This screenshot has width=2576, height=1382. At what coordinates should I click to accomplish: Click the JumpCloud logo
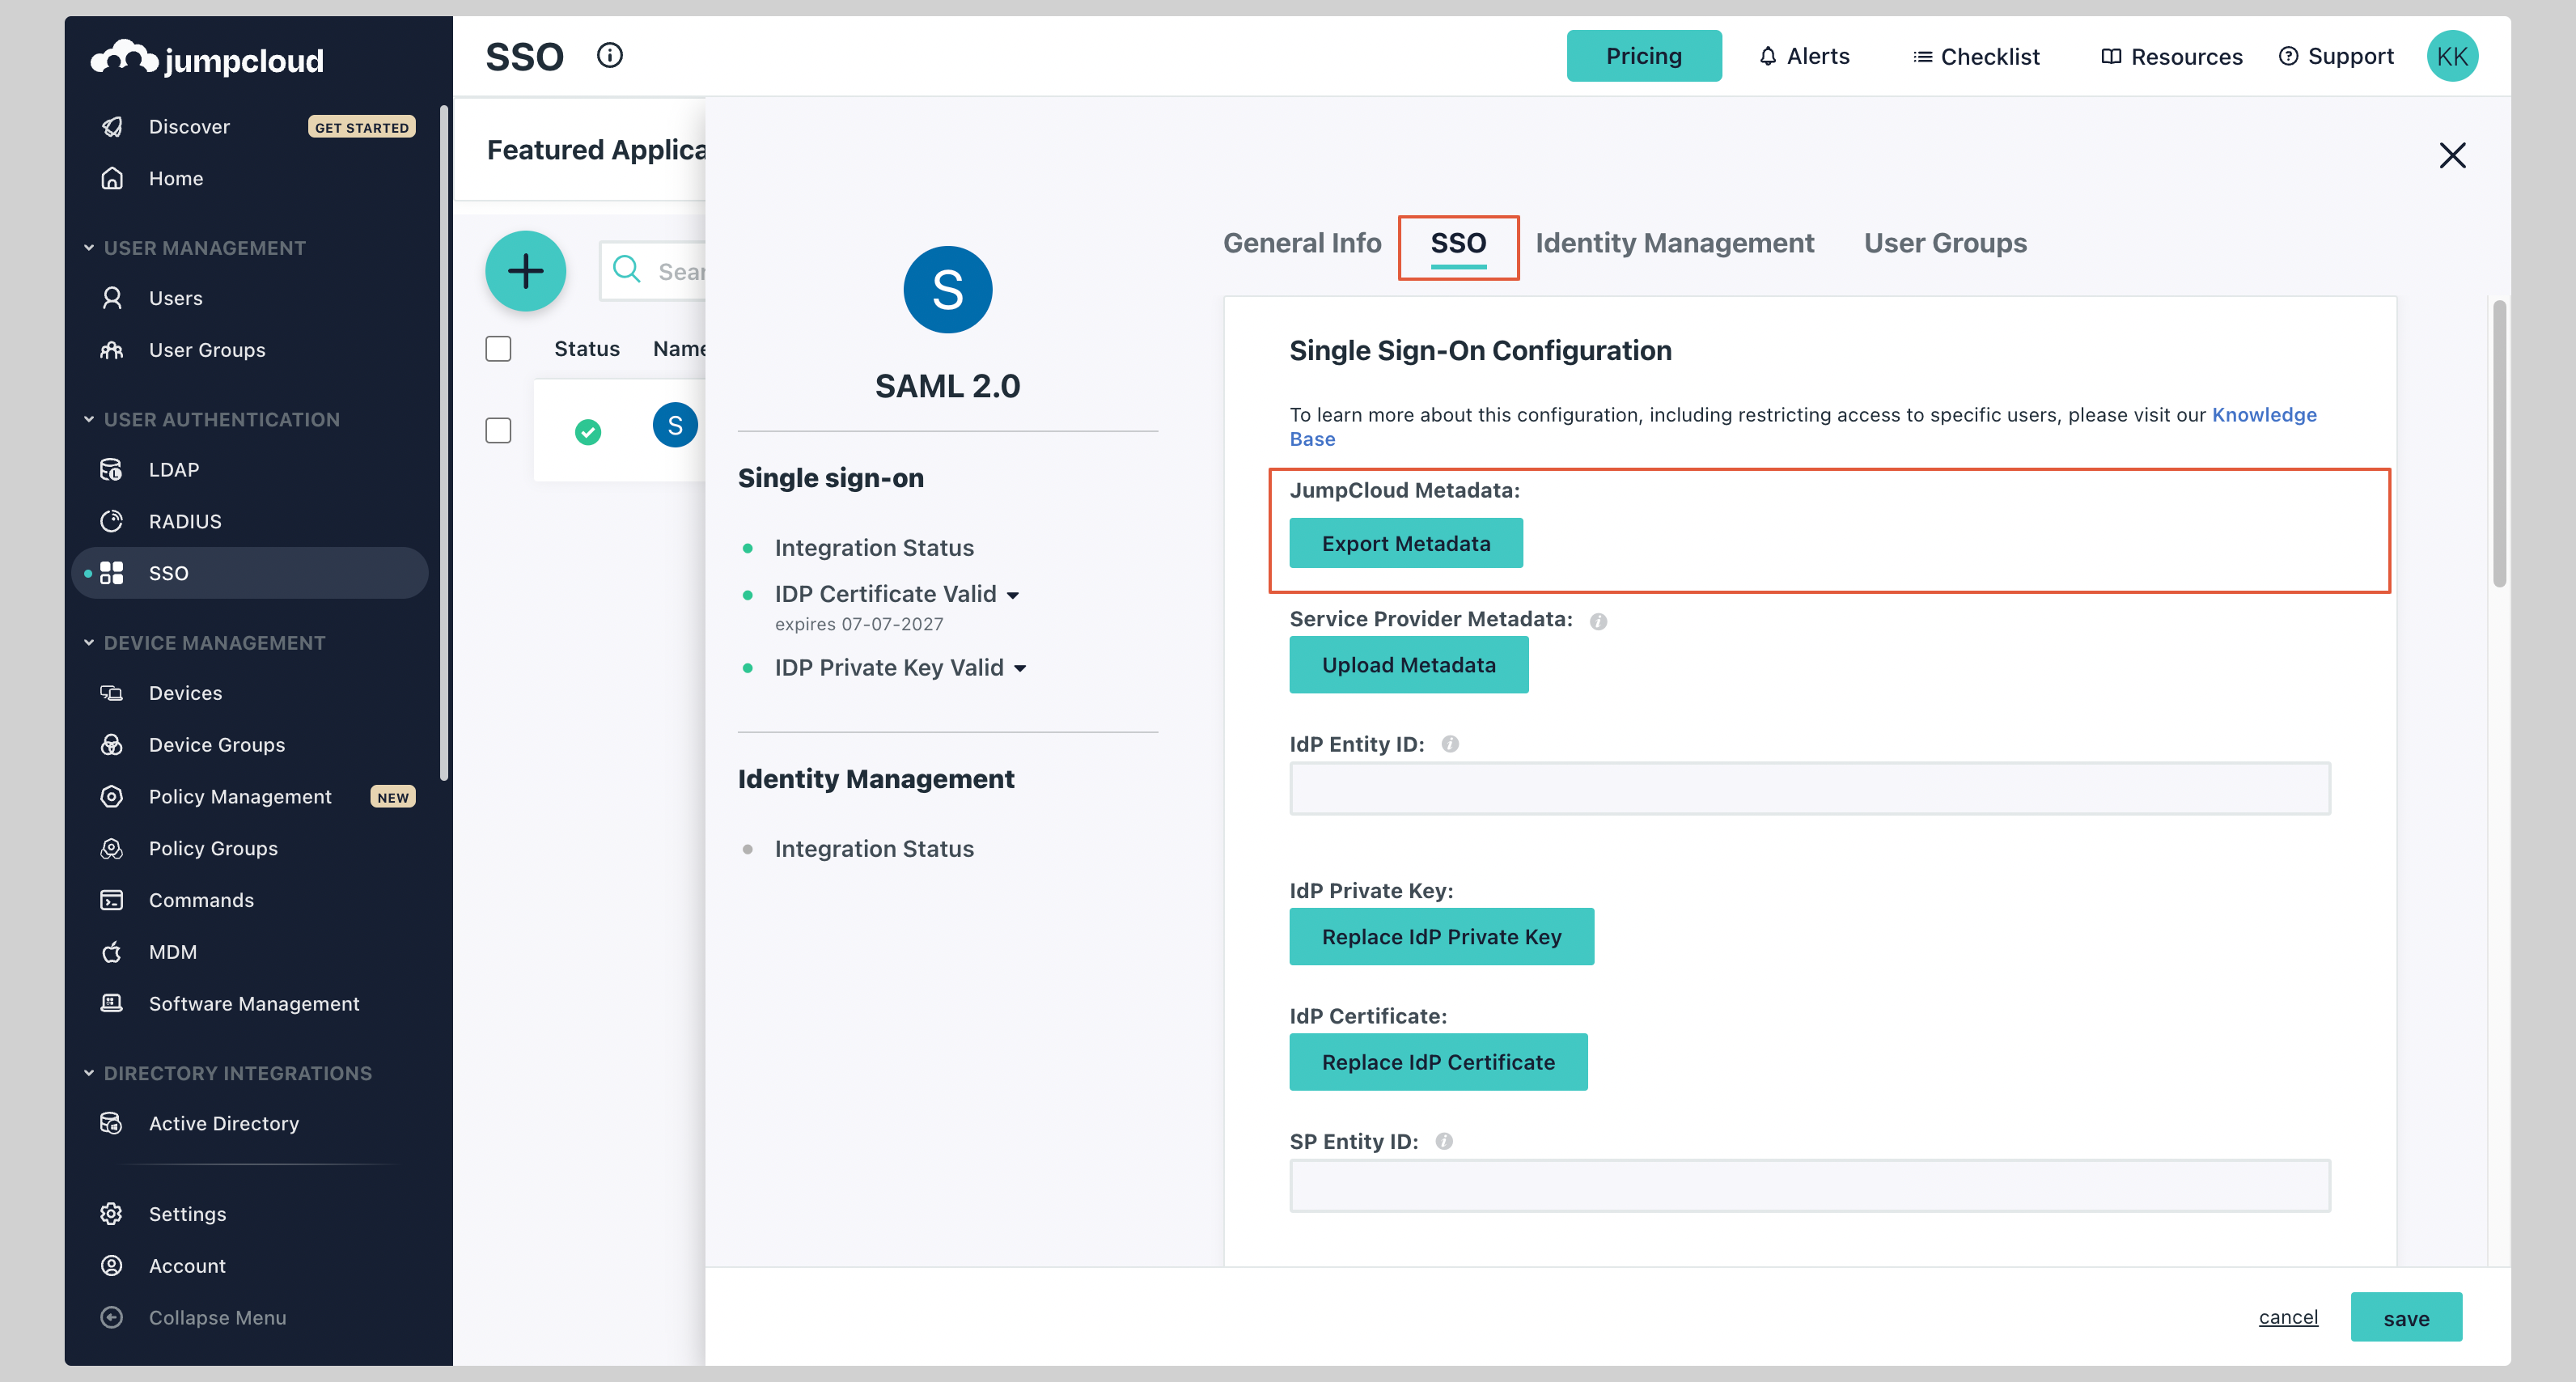[207, 59]
